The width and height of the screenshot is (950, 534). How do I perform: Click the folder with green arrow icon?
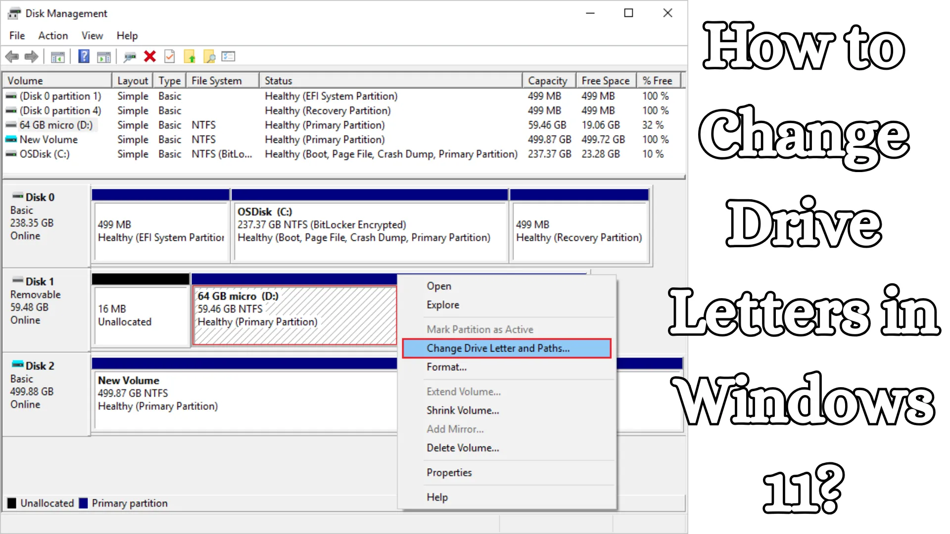click(x=190, y=57)
